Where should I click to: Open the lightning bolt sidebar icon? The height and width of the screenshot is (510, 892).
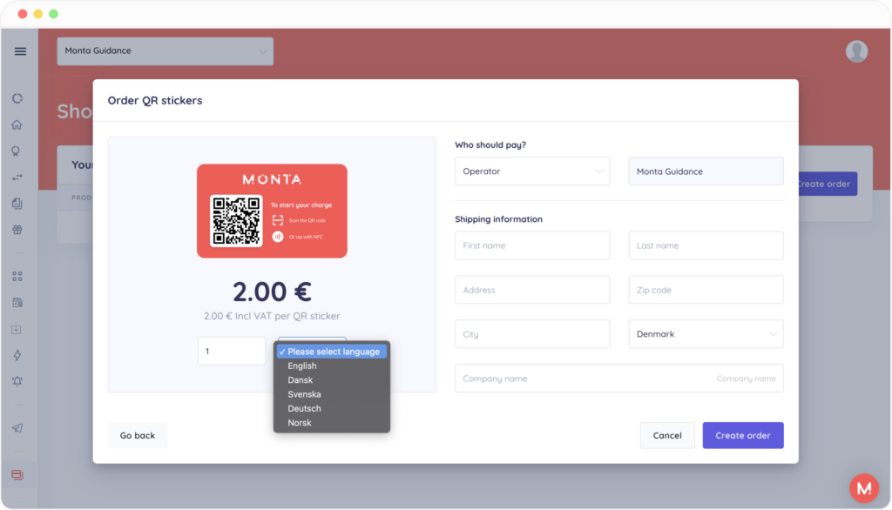click(x=17, y=355)
